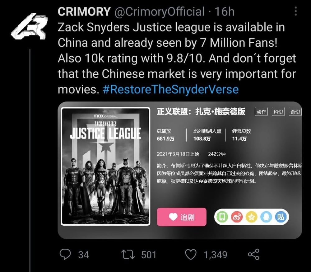Open the three-dot tweet options menu

(x=295, y=11)
